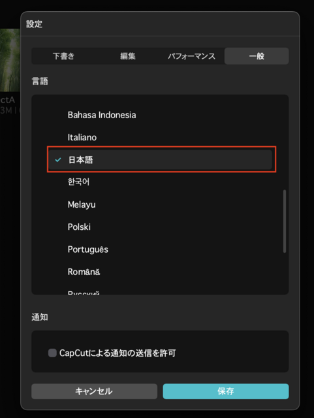The image size is (314, 418).
Task: Click the checkmark icon beside 日本語
Action: point(58,160)
